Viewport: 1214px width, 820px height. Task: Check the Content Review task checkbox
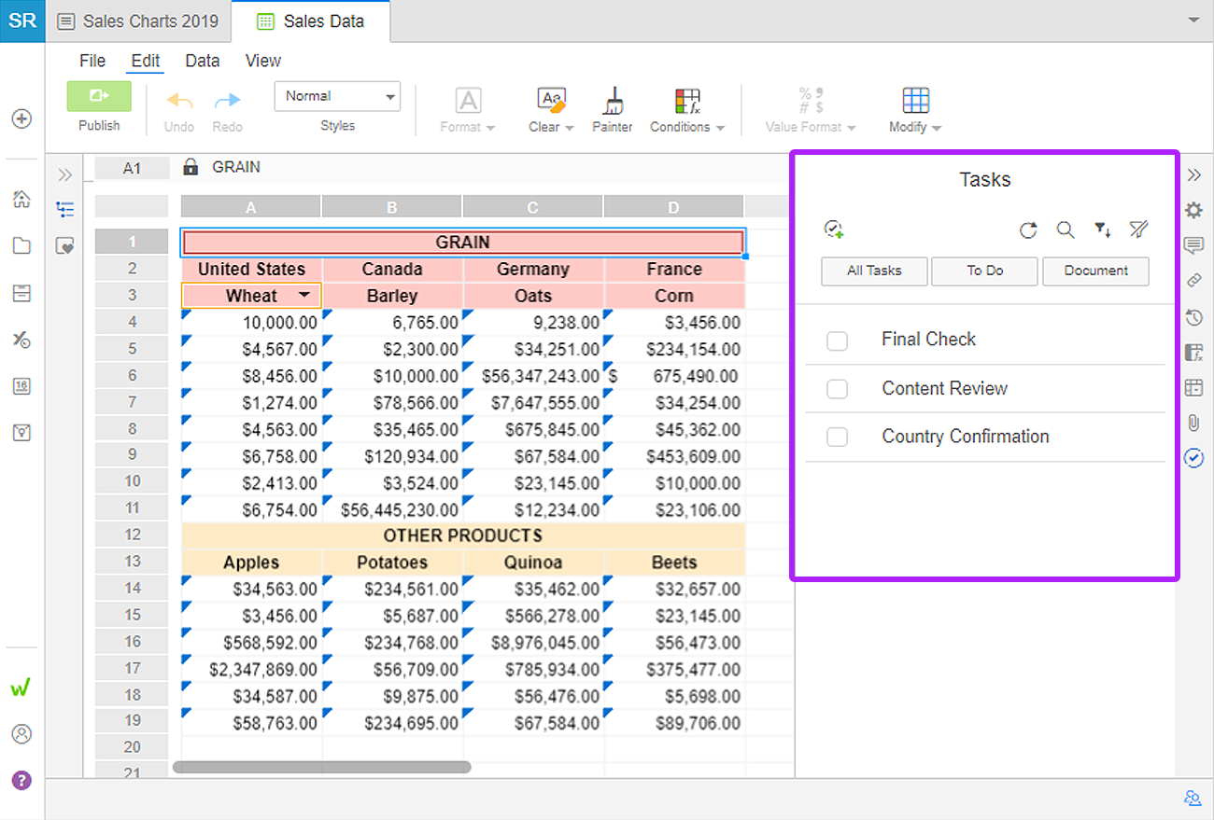coord(837,389)
